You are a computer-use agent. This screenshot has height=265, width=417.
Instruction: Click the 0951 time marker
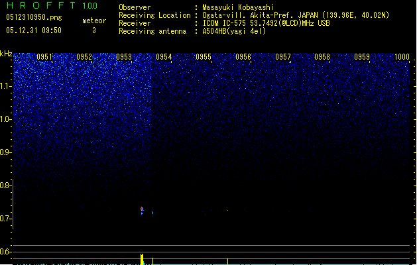pyautogui.click(x=44, y=57)
